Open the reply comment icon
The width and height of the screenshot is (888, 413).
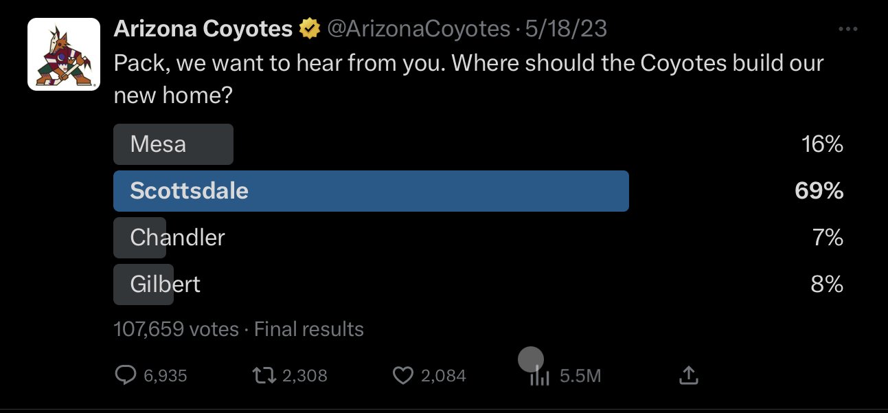[x=125, y=375]
